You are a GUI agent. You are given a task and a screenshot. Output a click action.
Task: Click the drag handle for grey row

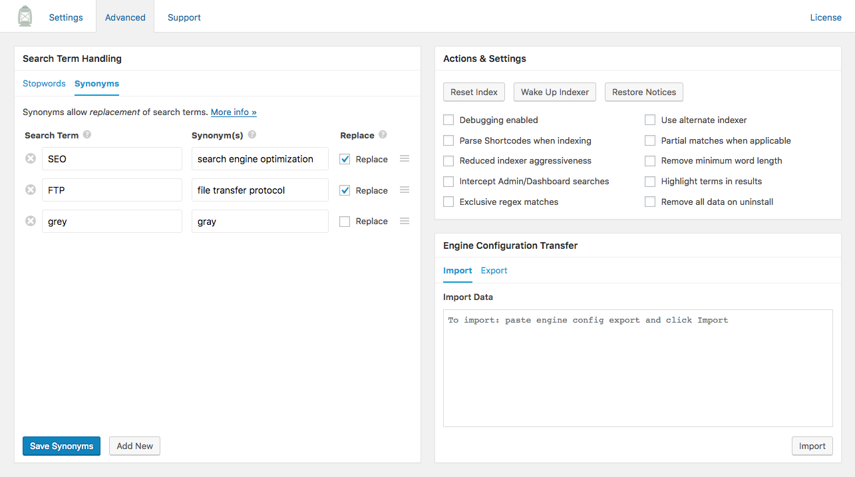(x=405, y=222)
